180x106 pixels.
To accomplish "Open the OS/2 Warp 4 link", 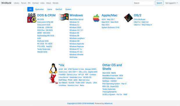I will (x=147, y=25).
